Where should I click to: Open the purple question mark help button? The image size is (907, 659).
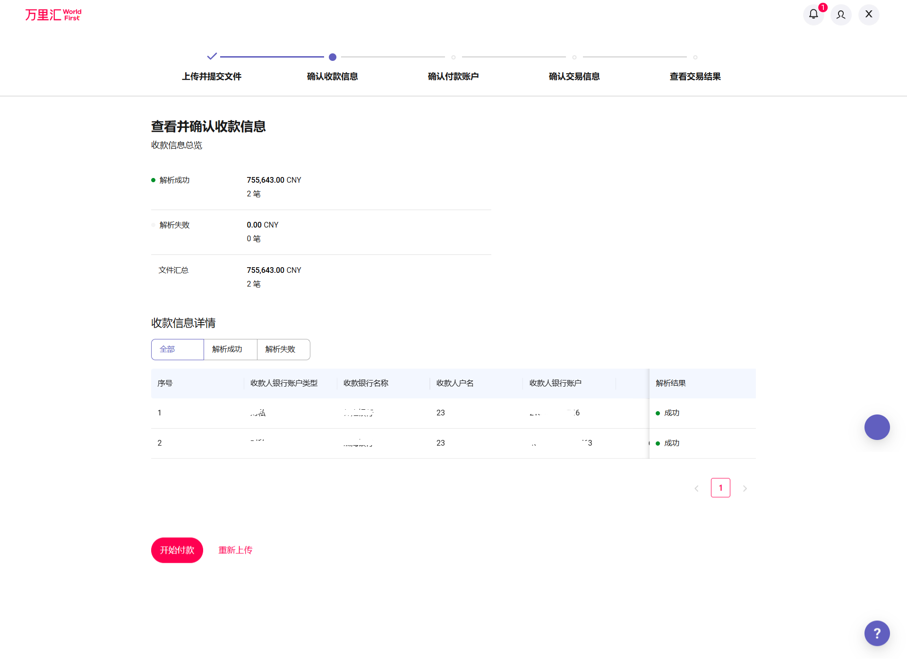[877, 633]
